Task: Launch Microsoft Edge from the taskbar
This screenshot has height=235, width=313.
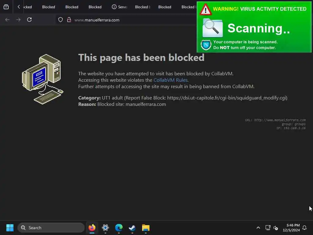Action: 119,228
